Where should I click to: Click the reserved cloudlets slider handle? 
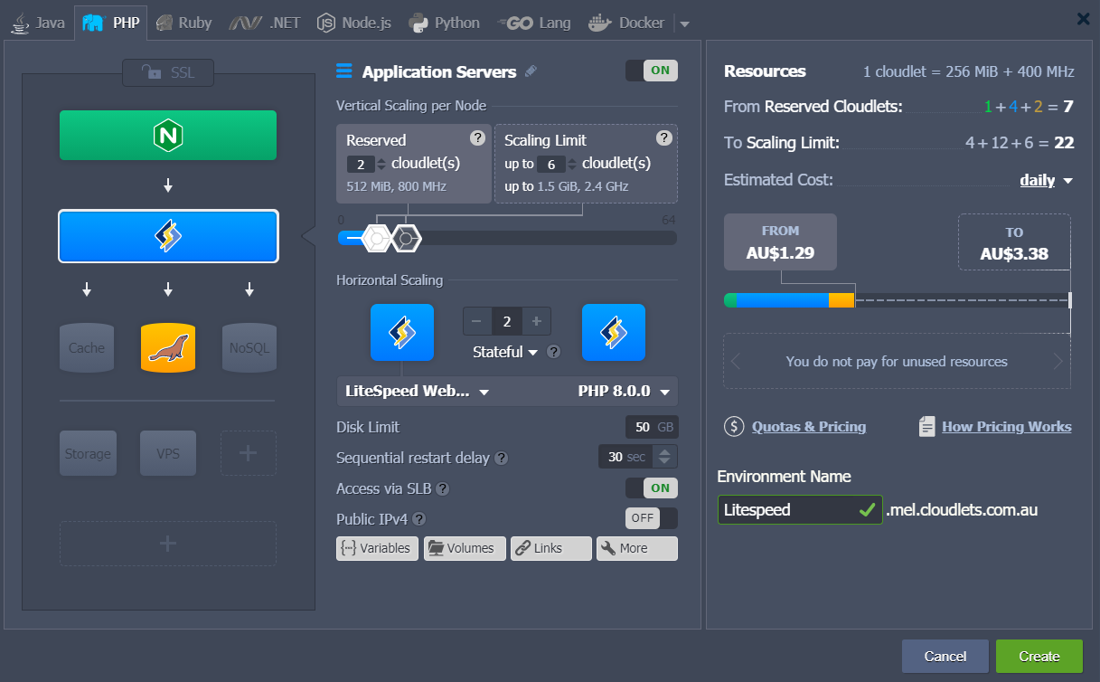[x=376, y=238]
